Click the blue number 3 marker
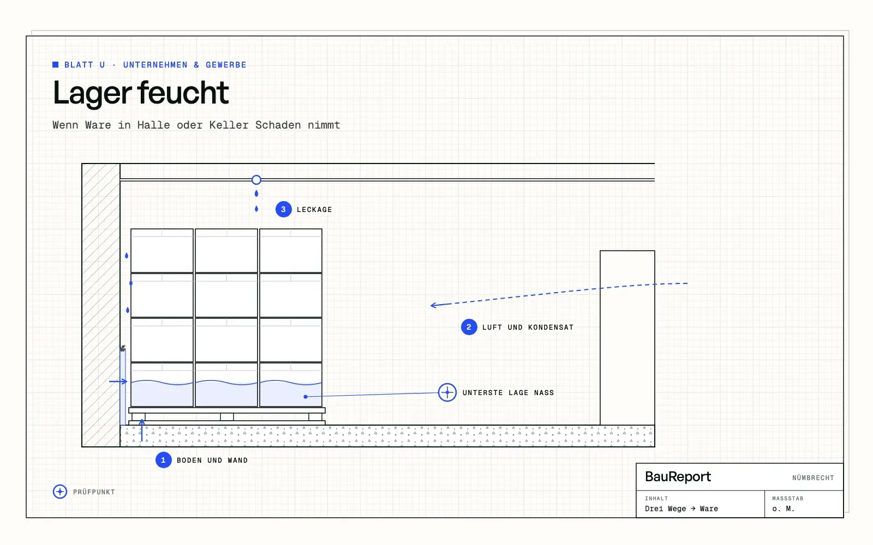 [284, 209]
